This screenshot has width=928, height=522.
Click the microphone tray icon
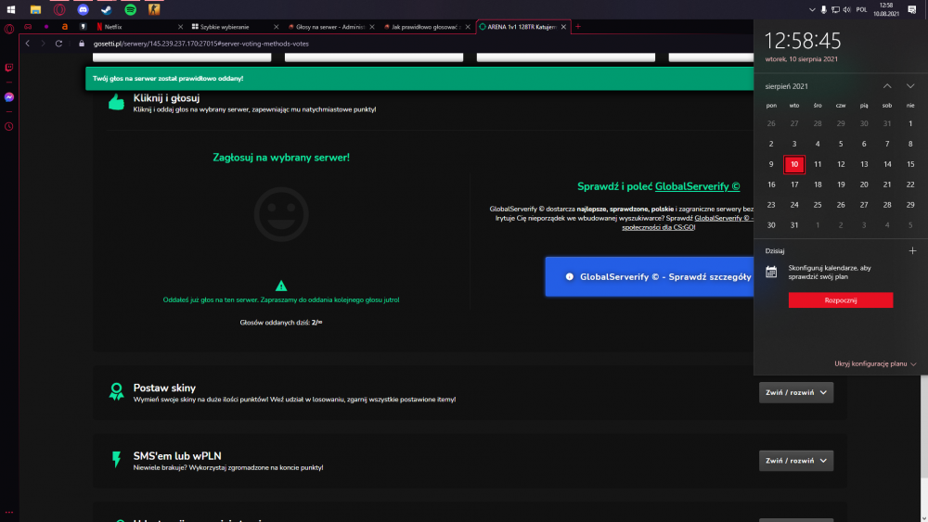[x=823, y=9]
